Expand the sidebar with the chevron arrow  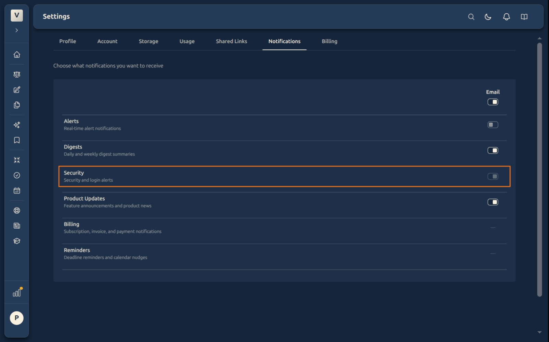pos(16,30)
